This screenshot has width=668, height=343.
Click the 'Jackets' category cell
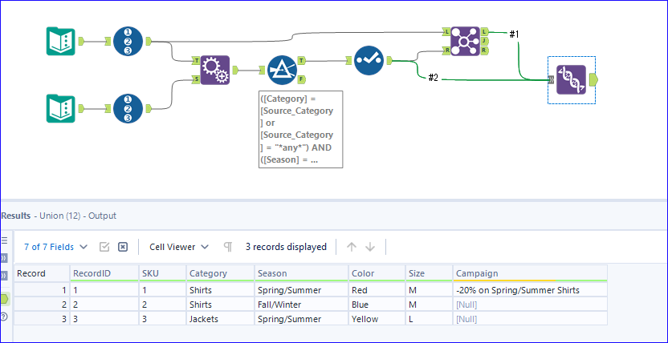point(220,319)
